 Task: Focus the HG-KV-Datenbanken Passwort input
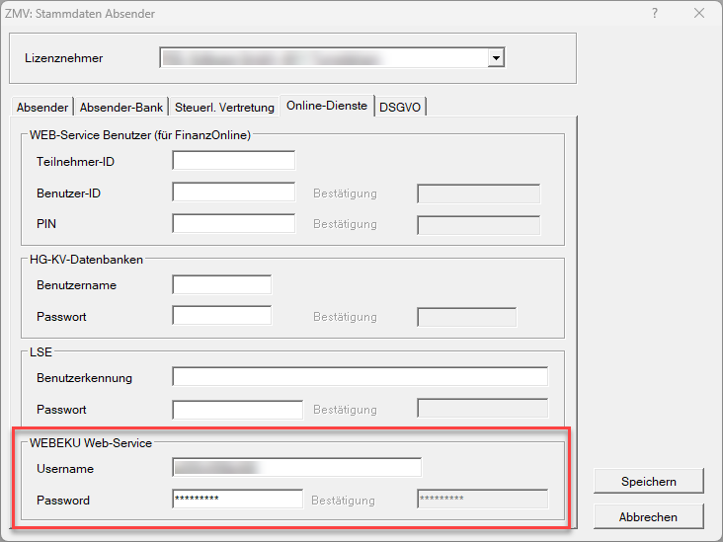pos(221,317)
